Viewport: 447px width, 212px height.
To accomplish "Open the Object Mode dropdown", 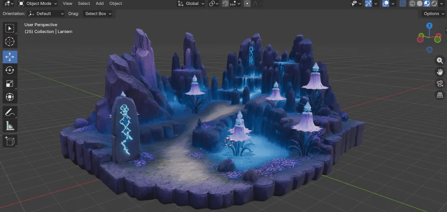I will pos(38,4).
